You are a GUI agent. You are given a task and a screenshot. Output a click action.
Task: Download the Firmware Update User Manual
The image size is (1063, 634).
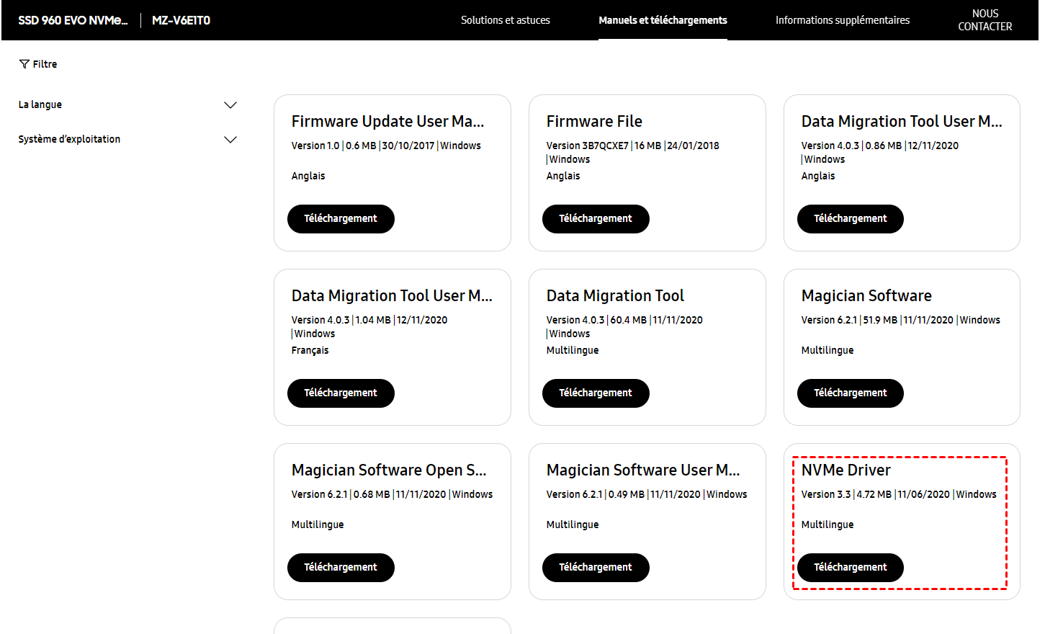341,219
